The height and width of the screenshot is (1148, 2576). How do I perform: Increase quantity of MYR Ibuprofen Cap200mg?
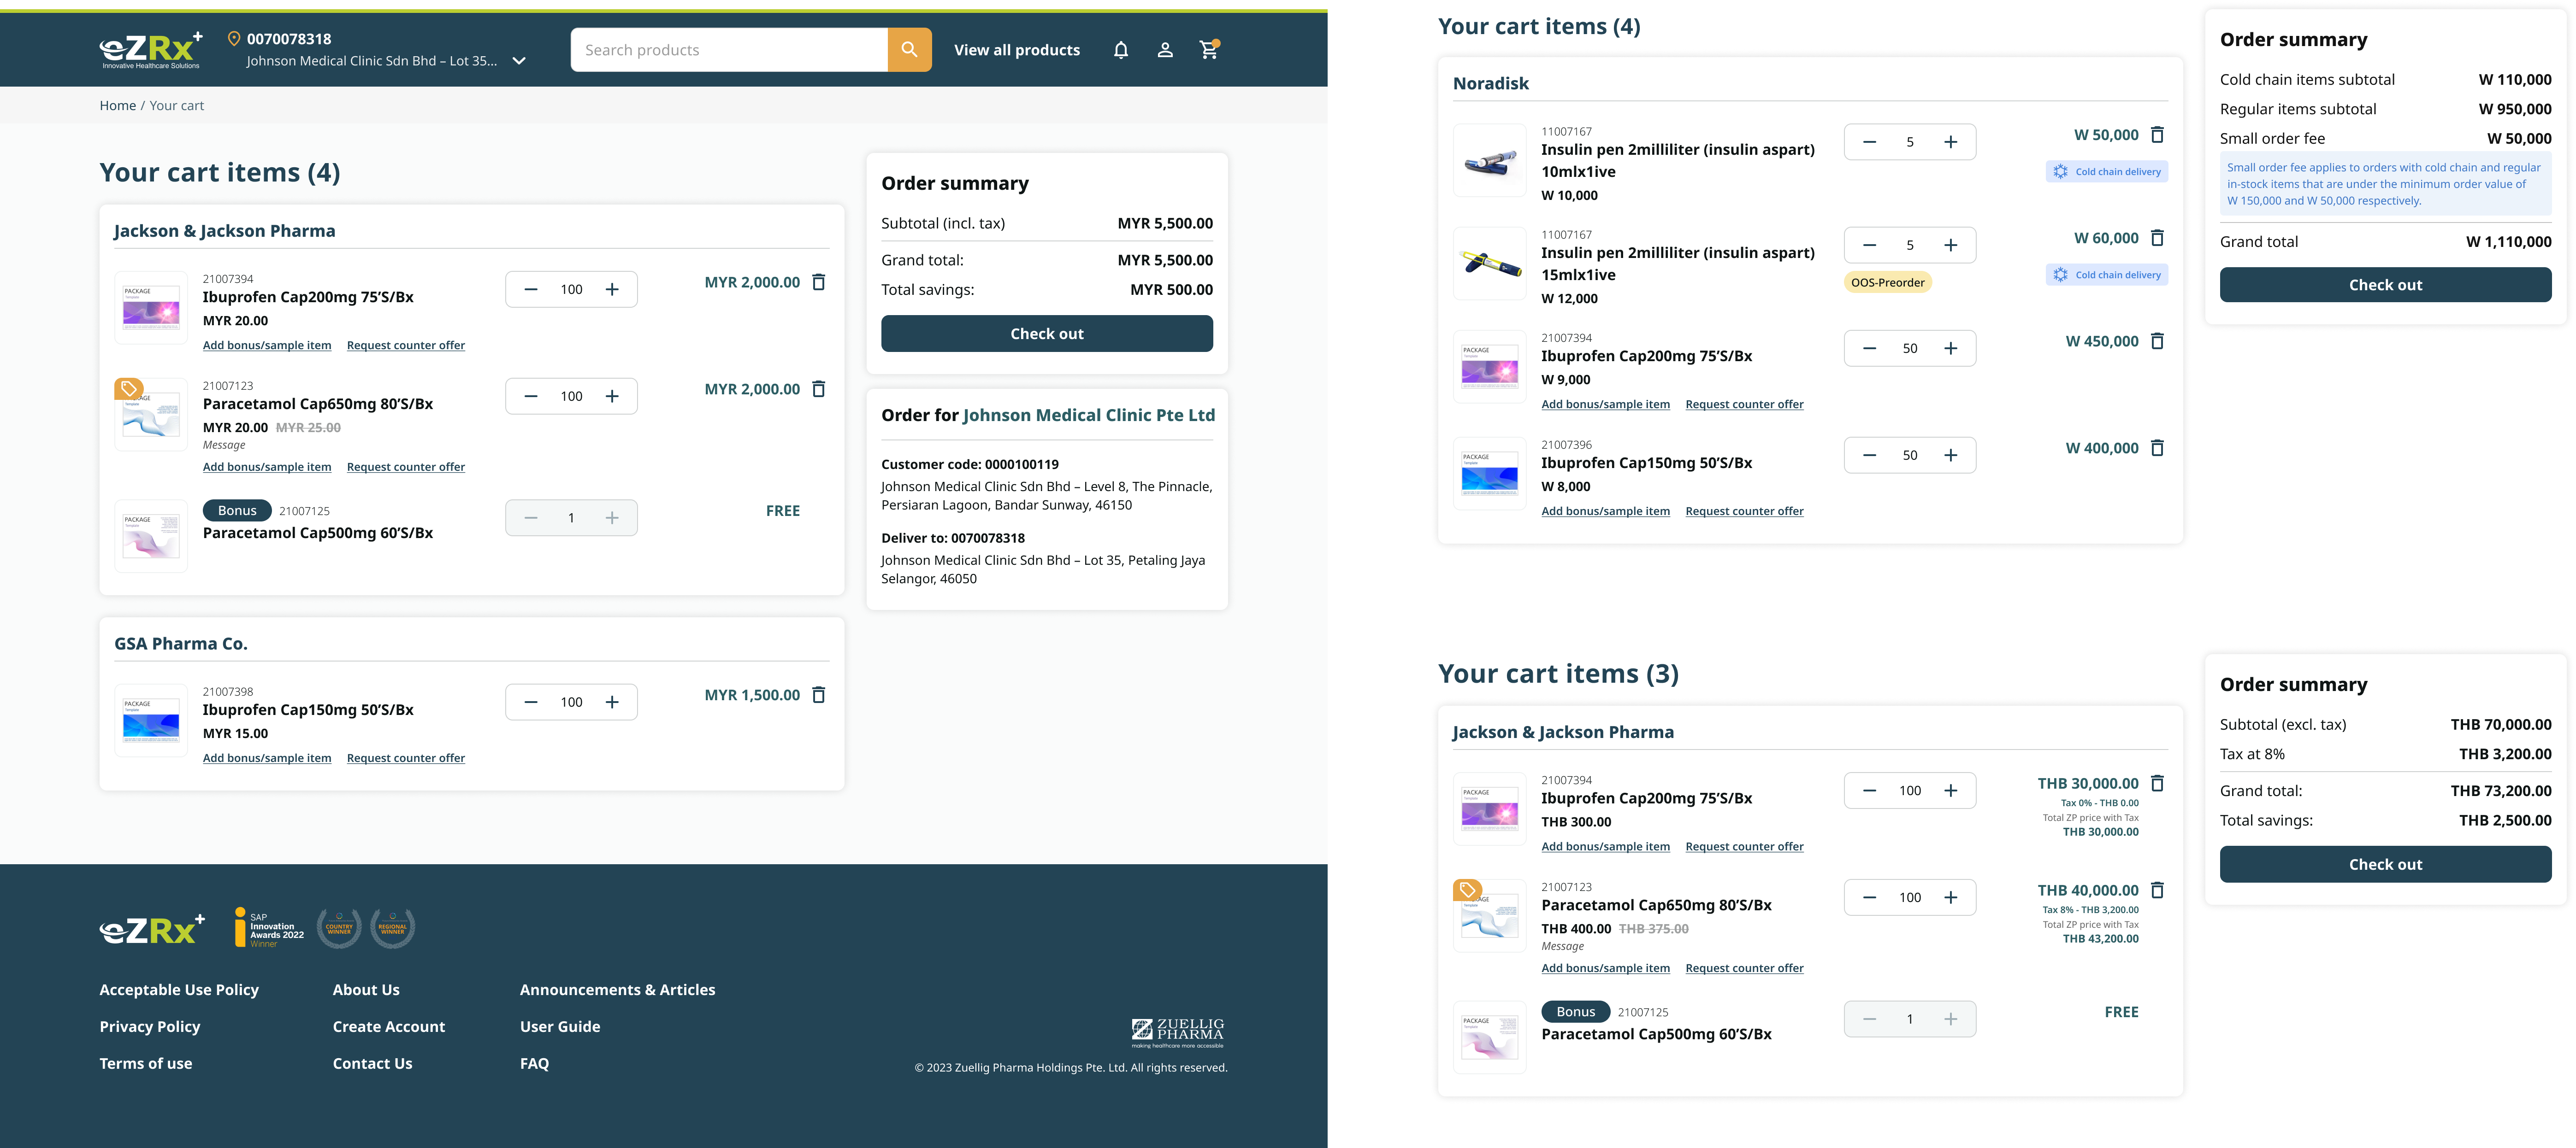612,290
